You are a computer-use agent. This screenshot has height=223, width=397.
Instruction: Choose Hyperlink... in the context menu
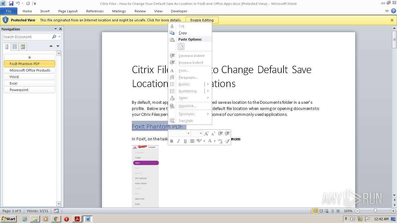190,106
